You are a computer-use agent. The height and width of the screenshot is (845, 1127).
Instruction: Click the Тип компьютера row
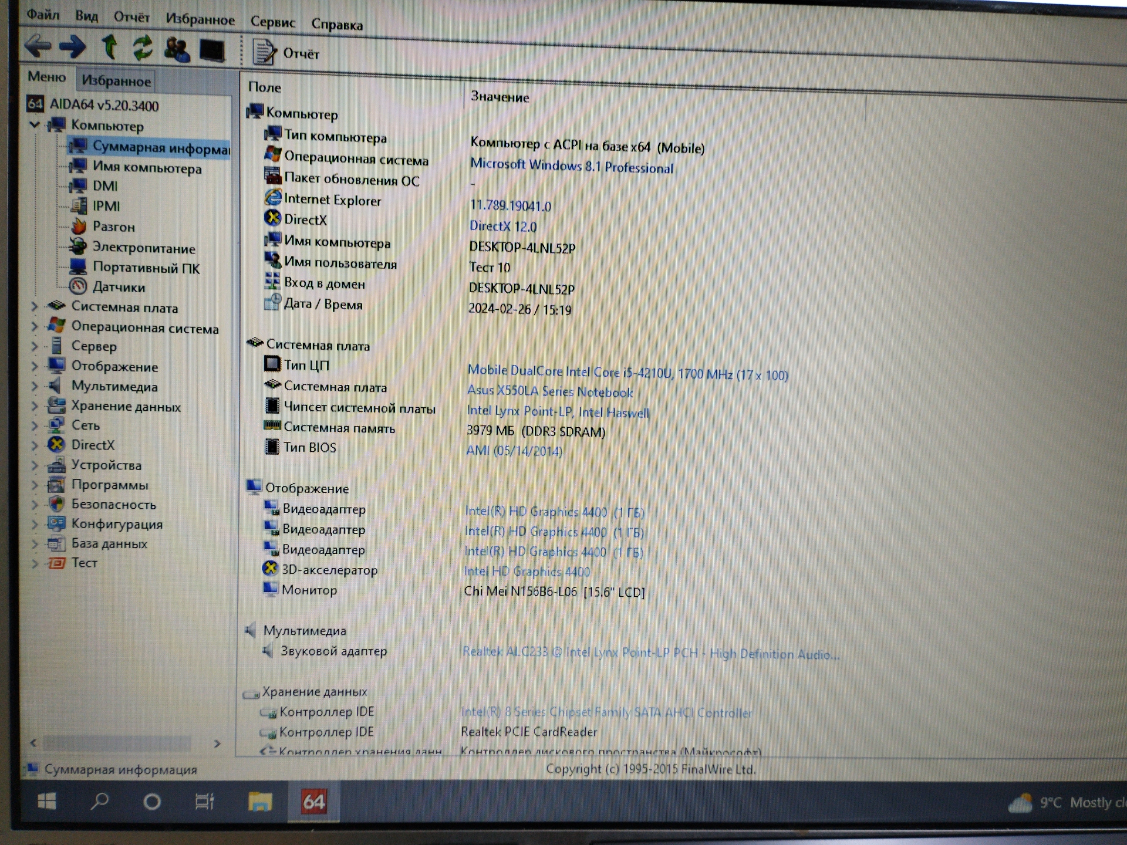coord(484,141)
